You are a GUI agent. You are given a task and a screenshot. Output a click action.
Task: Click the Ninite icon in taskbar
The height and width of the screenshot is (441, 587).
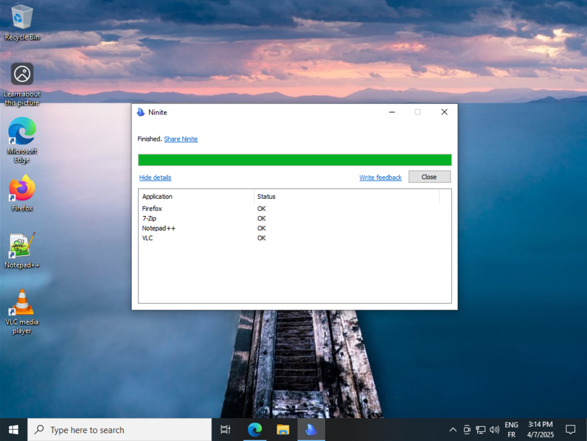(311, 430)
